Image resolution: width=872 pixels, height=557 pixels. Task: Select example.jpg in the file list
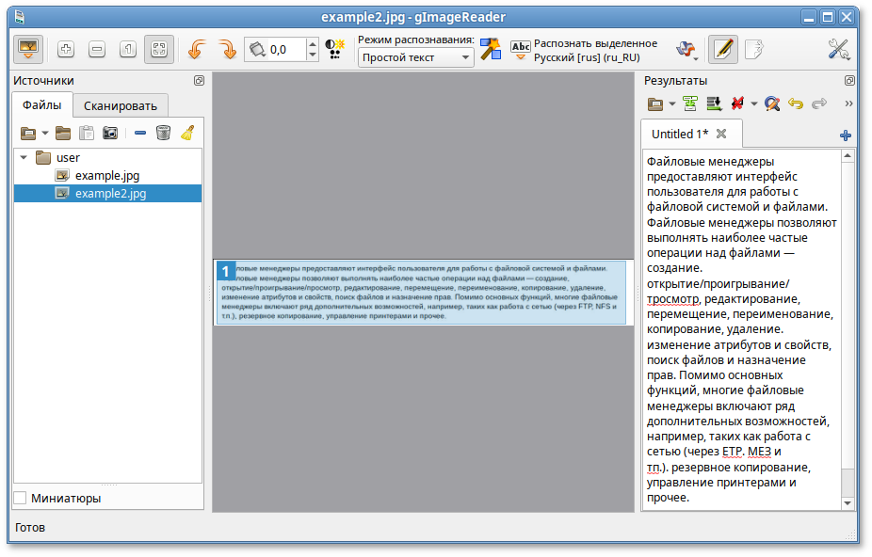pos(107,176)
